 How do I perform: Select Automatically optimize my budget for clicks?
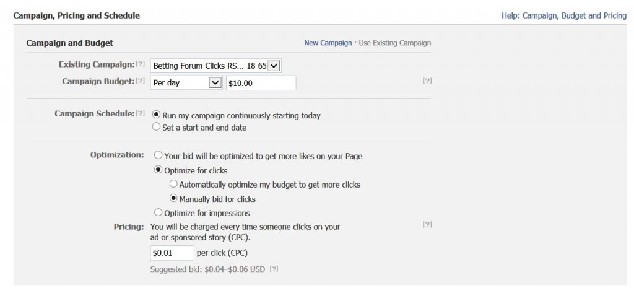click(173, 184)
